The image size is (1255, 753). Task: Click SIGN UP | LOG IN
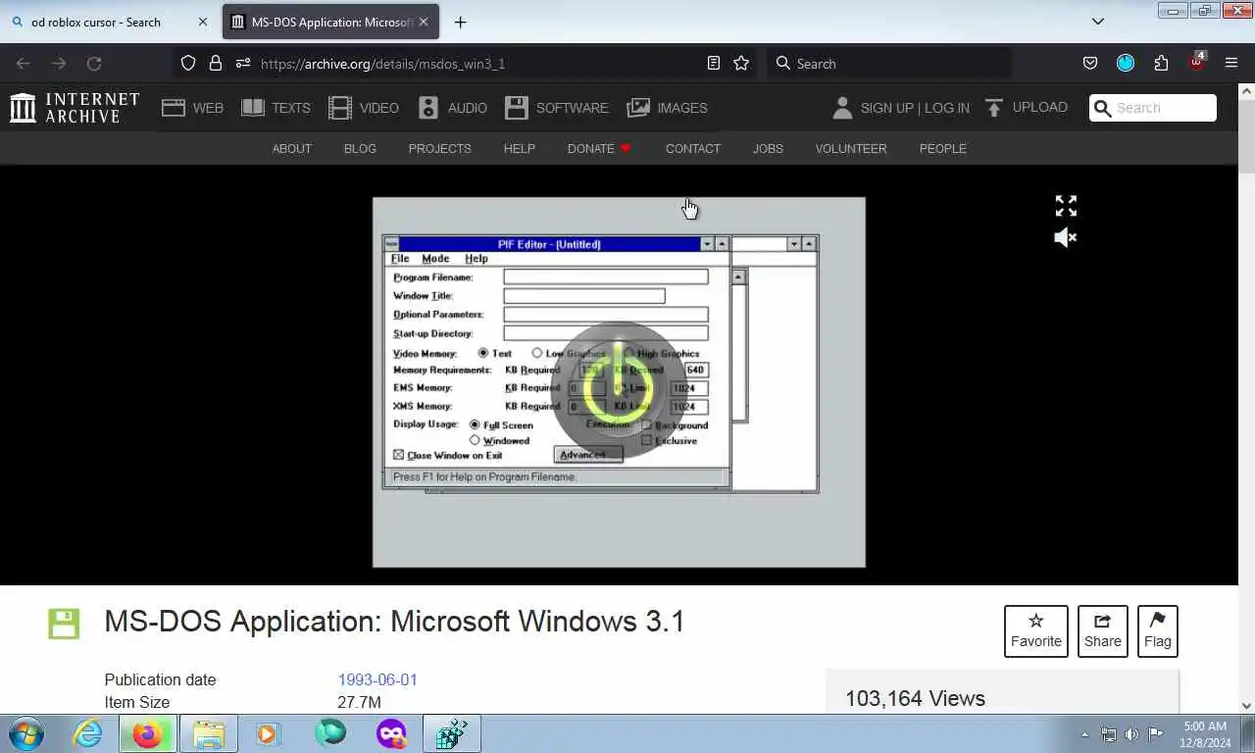915,108
